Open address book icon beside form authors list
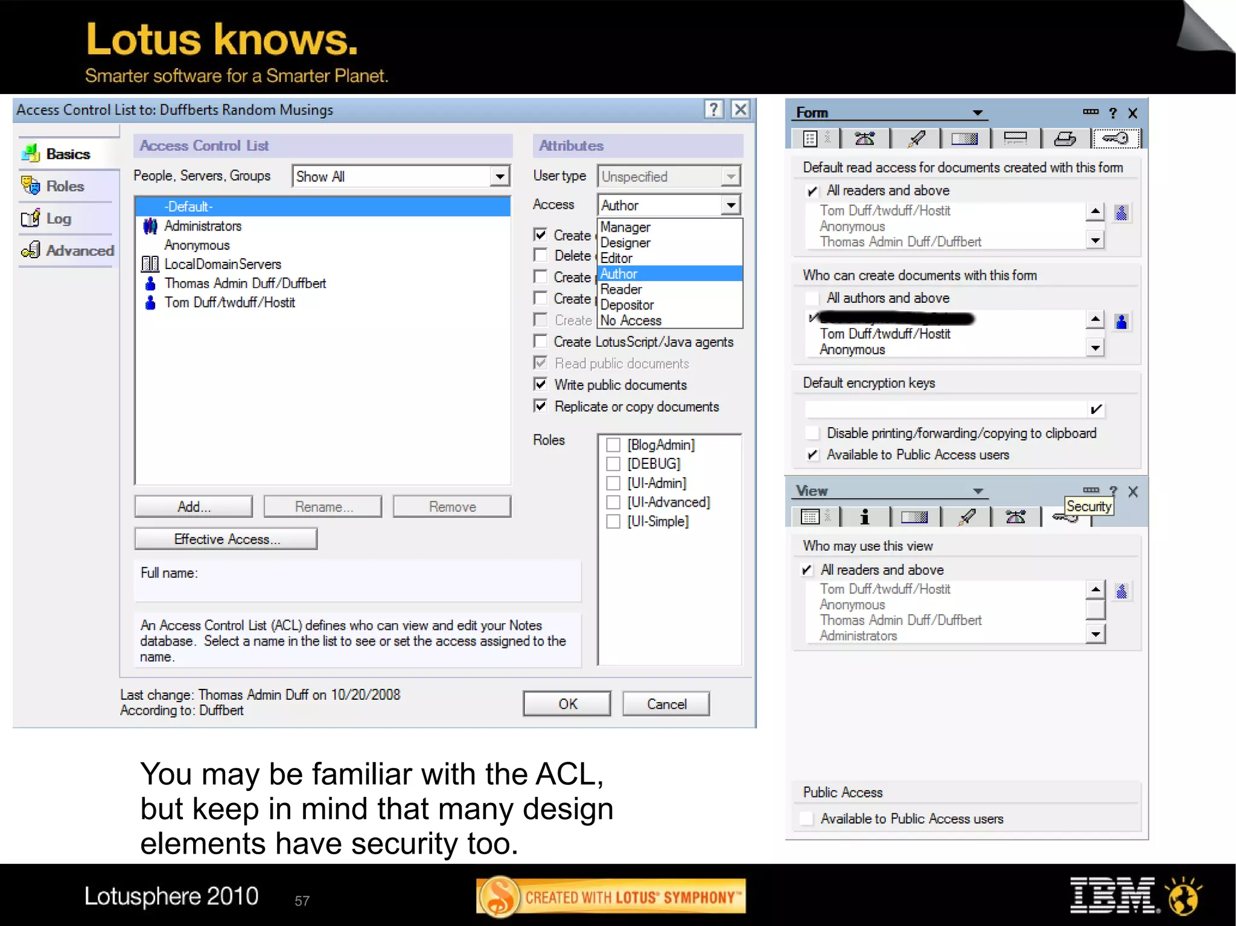 pos(1121,322)
